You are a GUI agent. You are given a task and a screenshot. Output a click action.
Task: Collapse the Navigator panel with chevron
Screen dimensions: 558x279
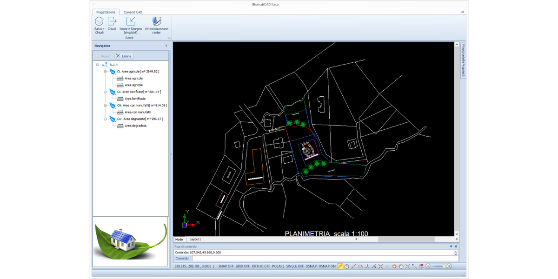click(166, 46)
